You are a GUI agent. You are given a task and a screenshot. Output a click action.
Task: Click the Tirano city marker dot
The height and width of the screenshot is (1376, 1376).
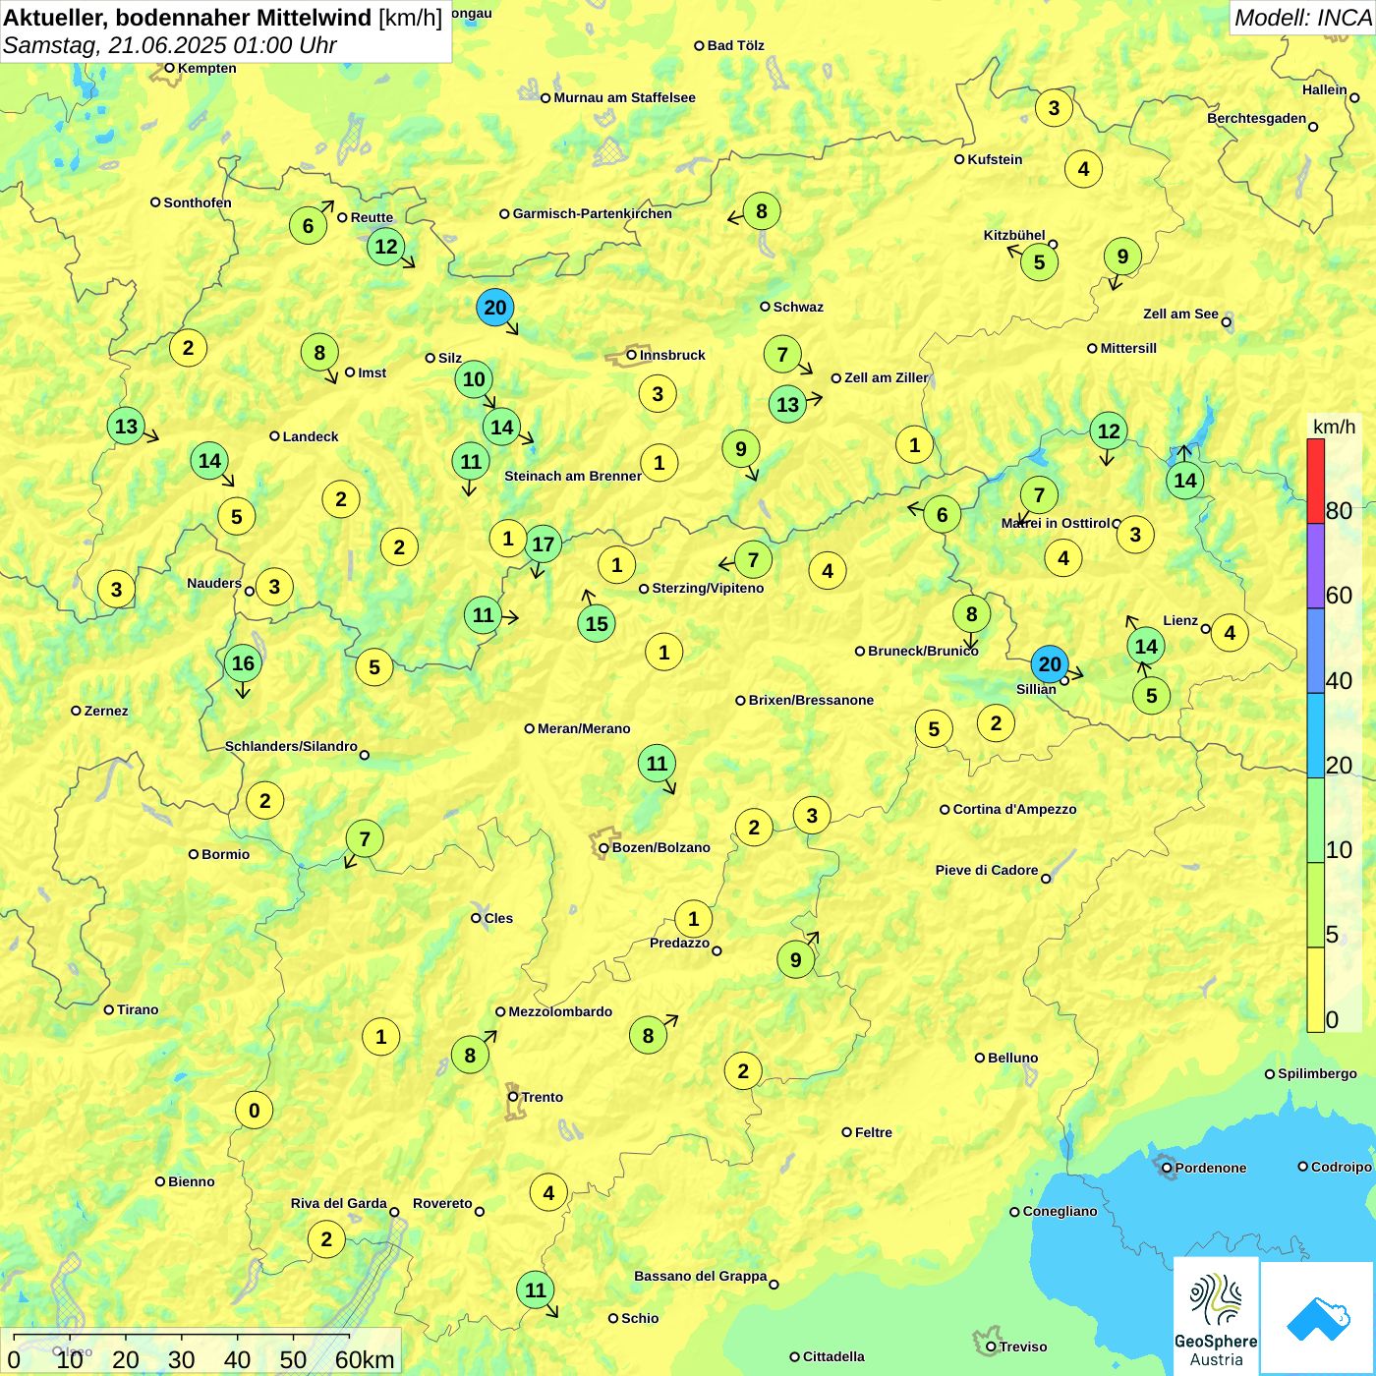109,1009
